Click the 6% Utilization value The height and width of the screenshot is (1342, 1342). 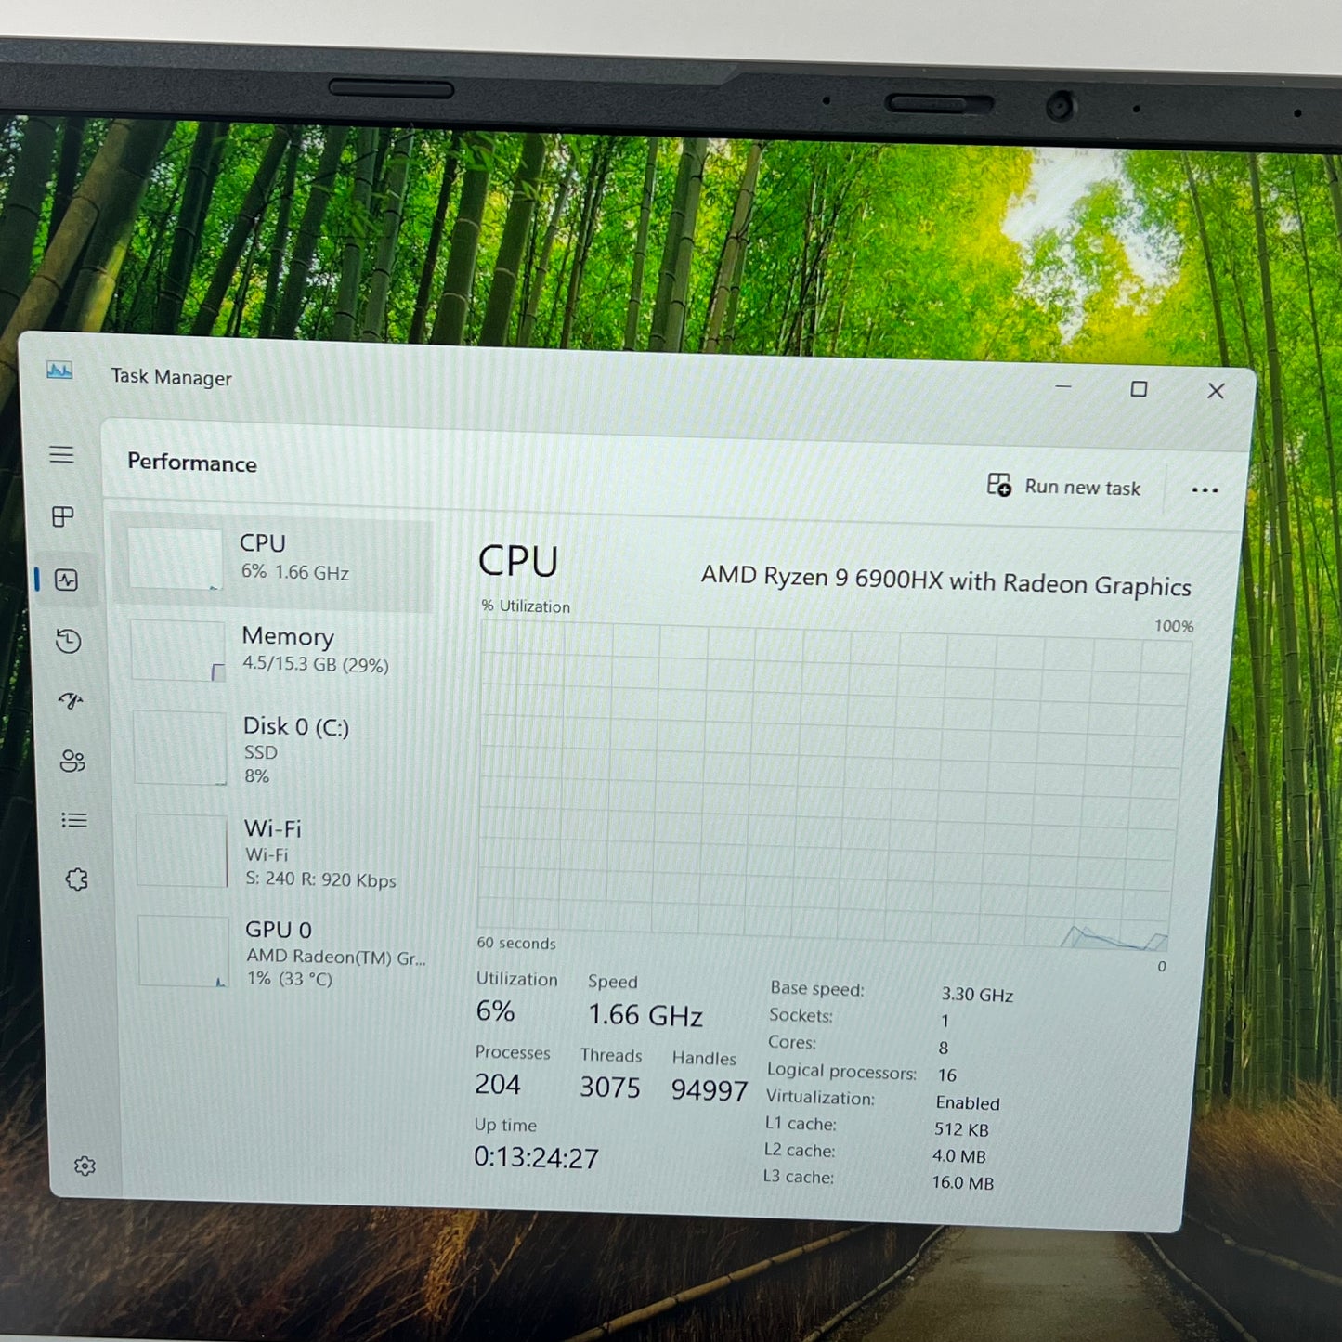(x=495, y=1010)
